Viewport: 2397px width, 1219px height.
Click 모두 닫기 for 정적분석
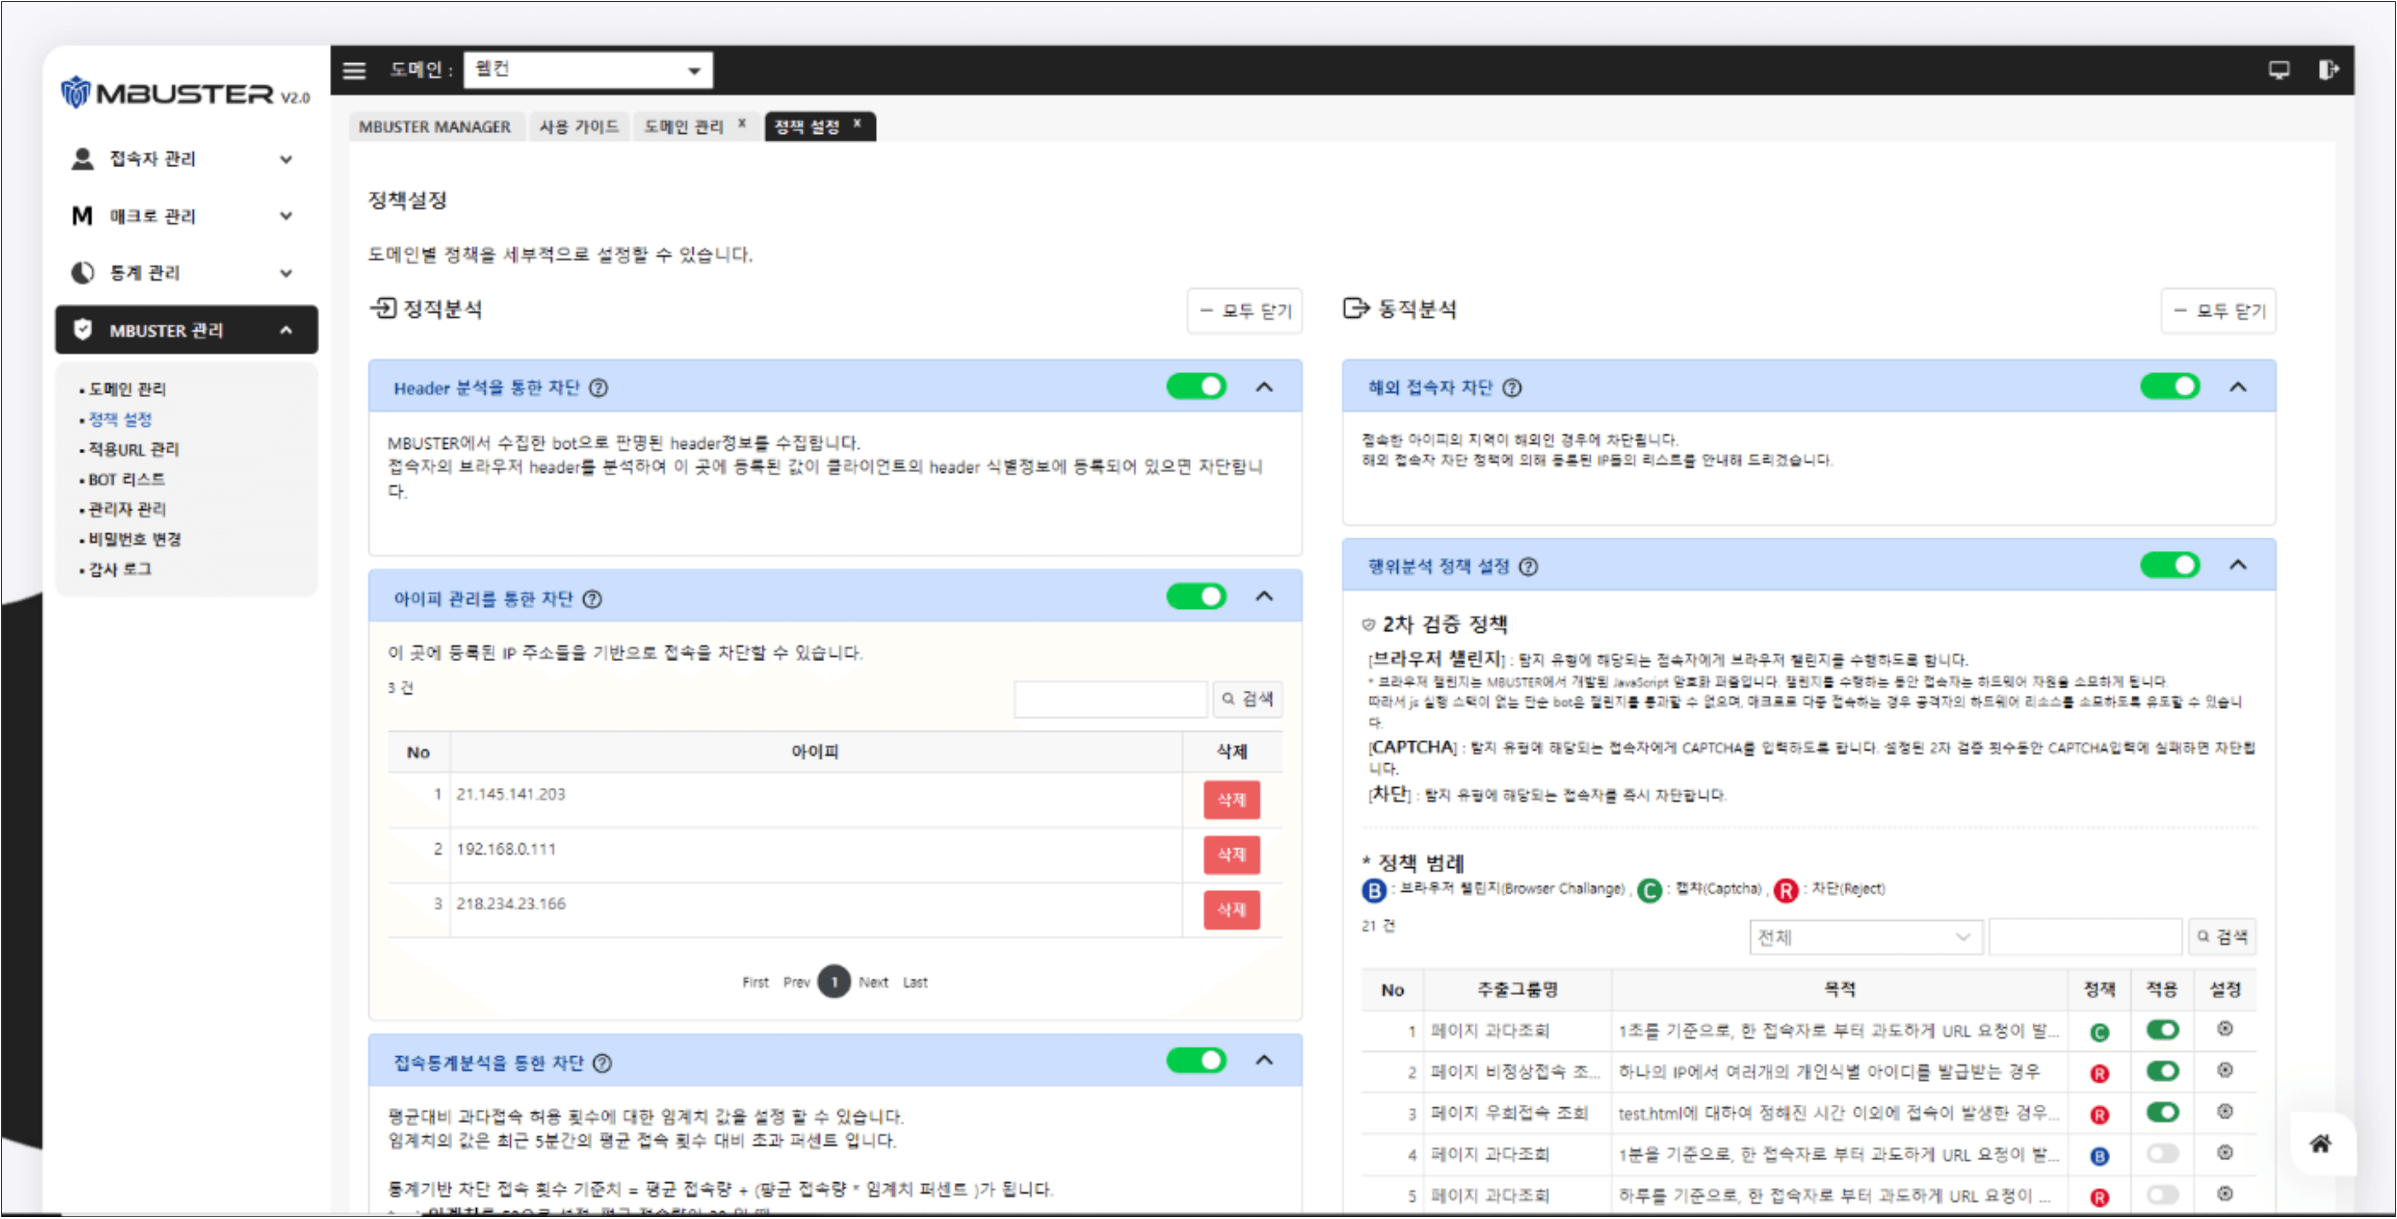point(1245,311)
